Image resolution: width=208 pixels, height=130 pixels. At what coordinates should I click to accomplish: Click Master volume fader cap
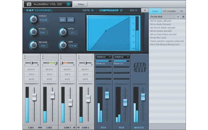click(x=143, y=97)
